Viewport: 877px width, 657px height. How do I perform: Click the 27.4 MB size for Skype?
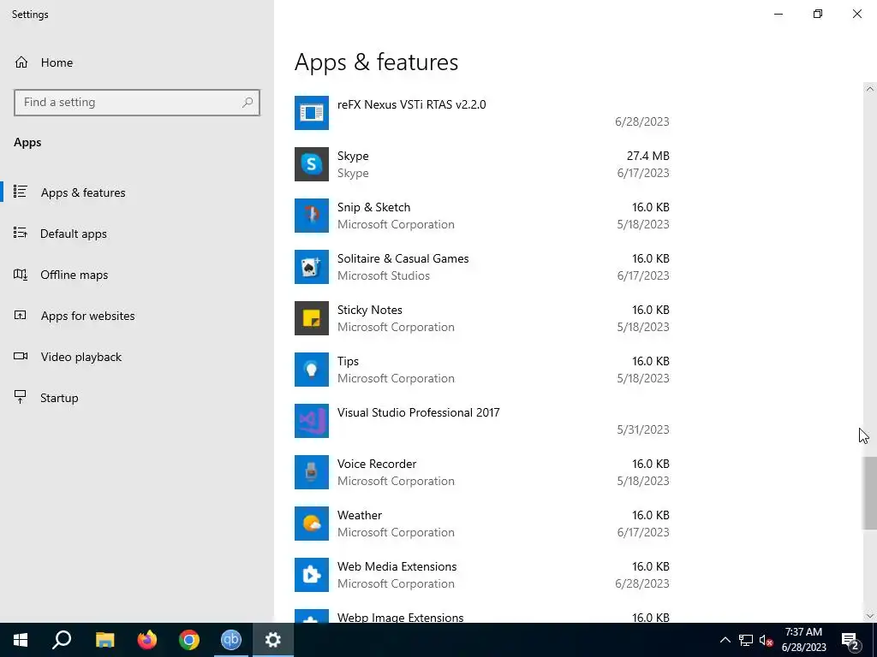click(x=647, y=156)
